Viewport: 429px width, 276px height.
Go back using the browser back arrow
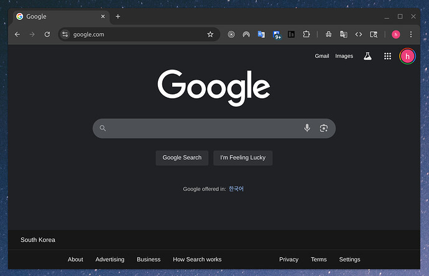17,34
